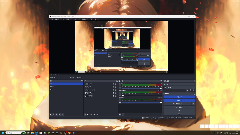Open Scenes dock pop-out menu icon
240x135 pixels.
[x=82, y=81]
